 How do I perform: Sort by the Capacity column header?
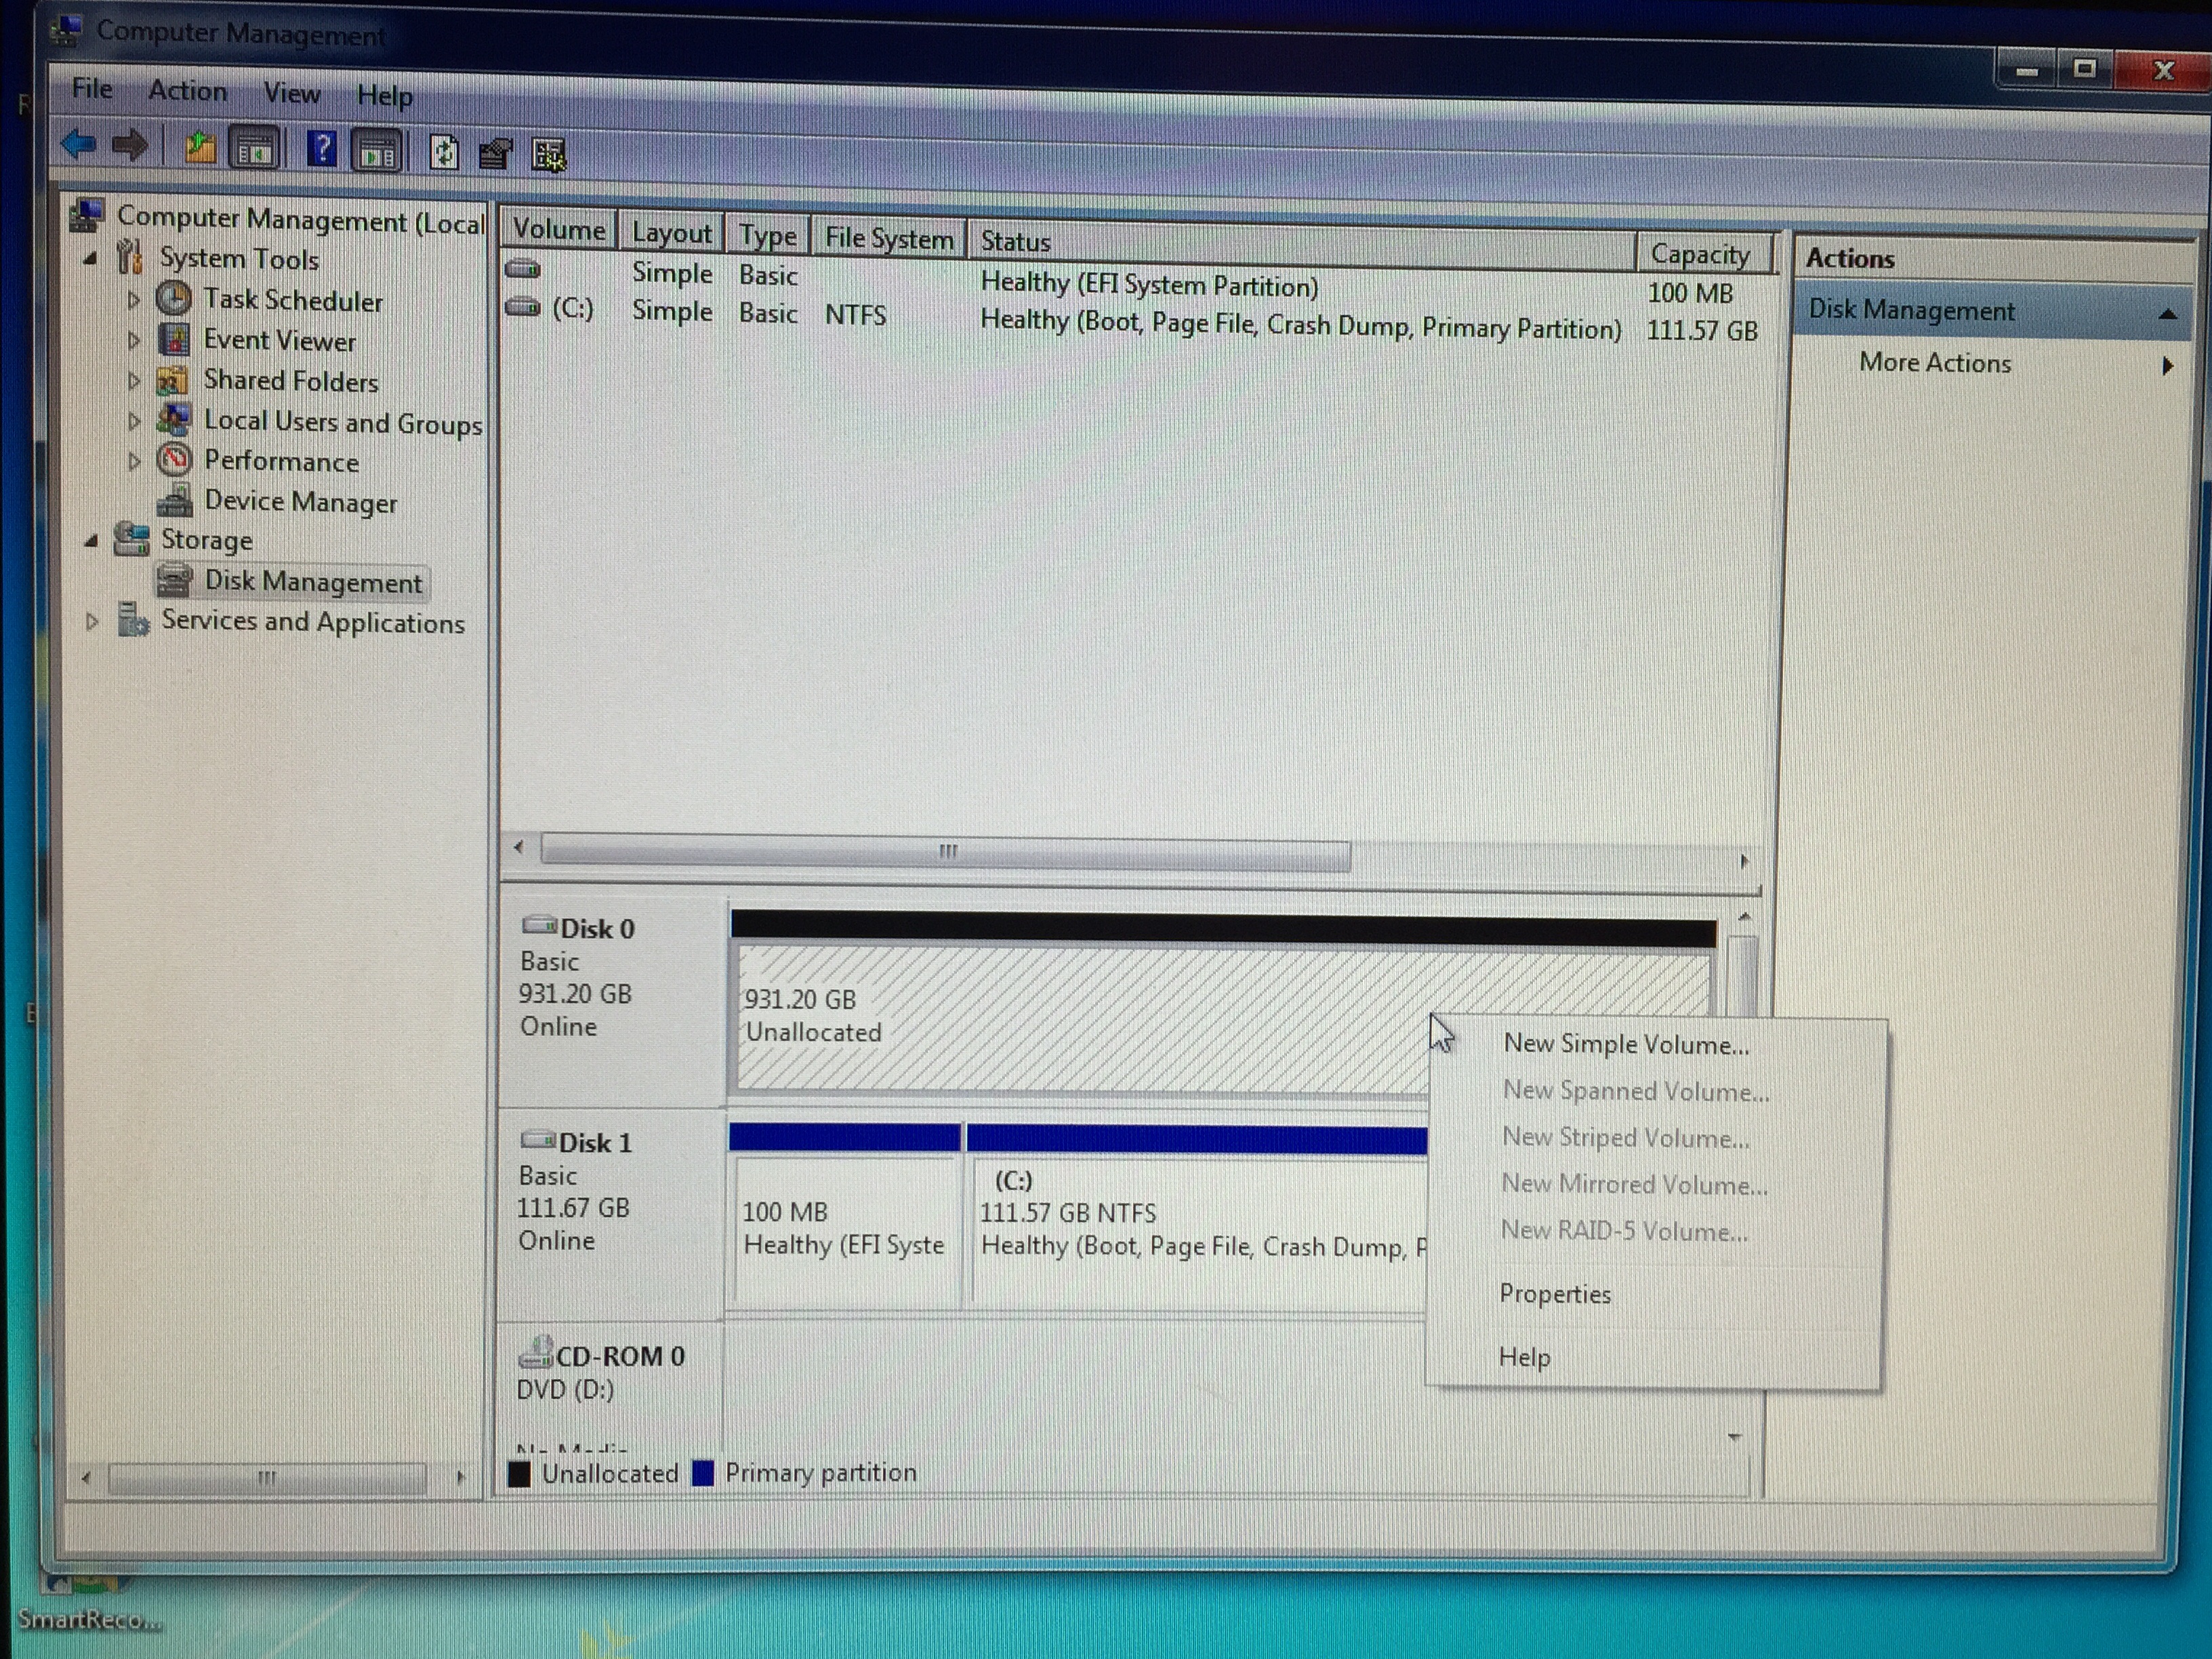(x=1705, y=254)
